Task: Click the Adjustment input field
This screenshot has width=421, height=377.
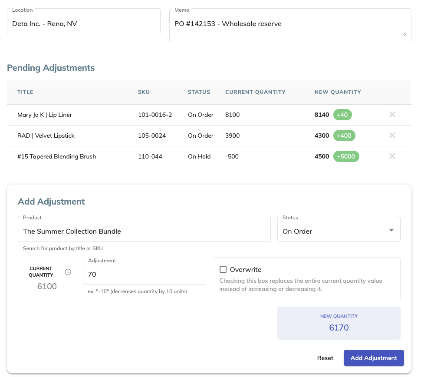Action: 145,272
